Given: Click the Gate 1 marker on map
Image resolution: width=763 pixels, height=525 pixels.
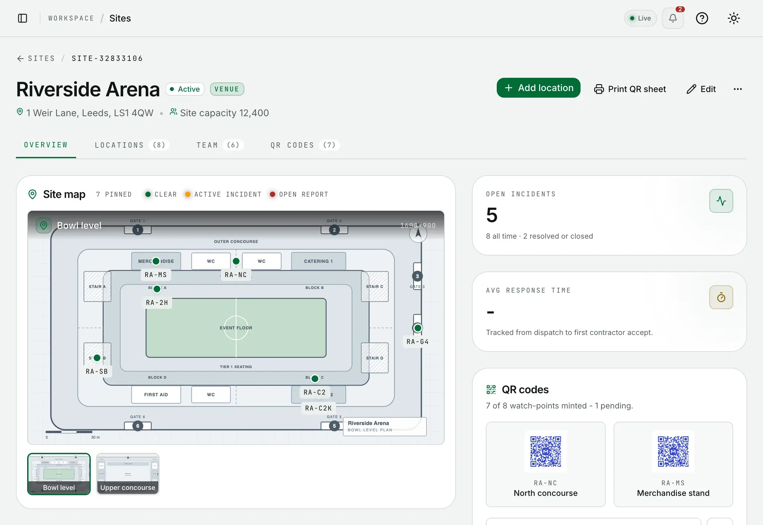Looking at the screenshot, I should click(138, 230).
